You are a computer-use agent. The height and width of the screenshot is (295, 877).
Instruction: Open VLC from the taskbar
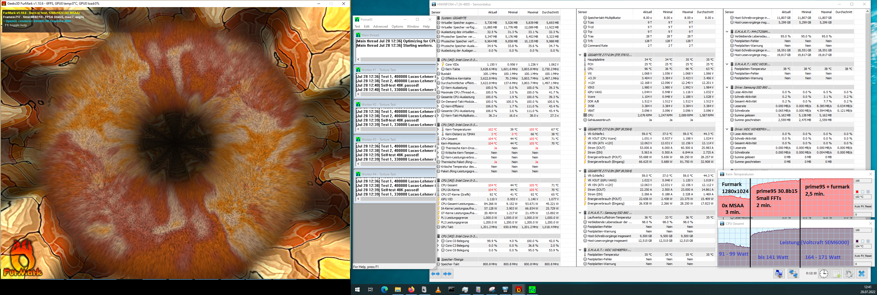point(438,290)
